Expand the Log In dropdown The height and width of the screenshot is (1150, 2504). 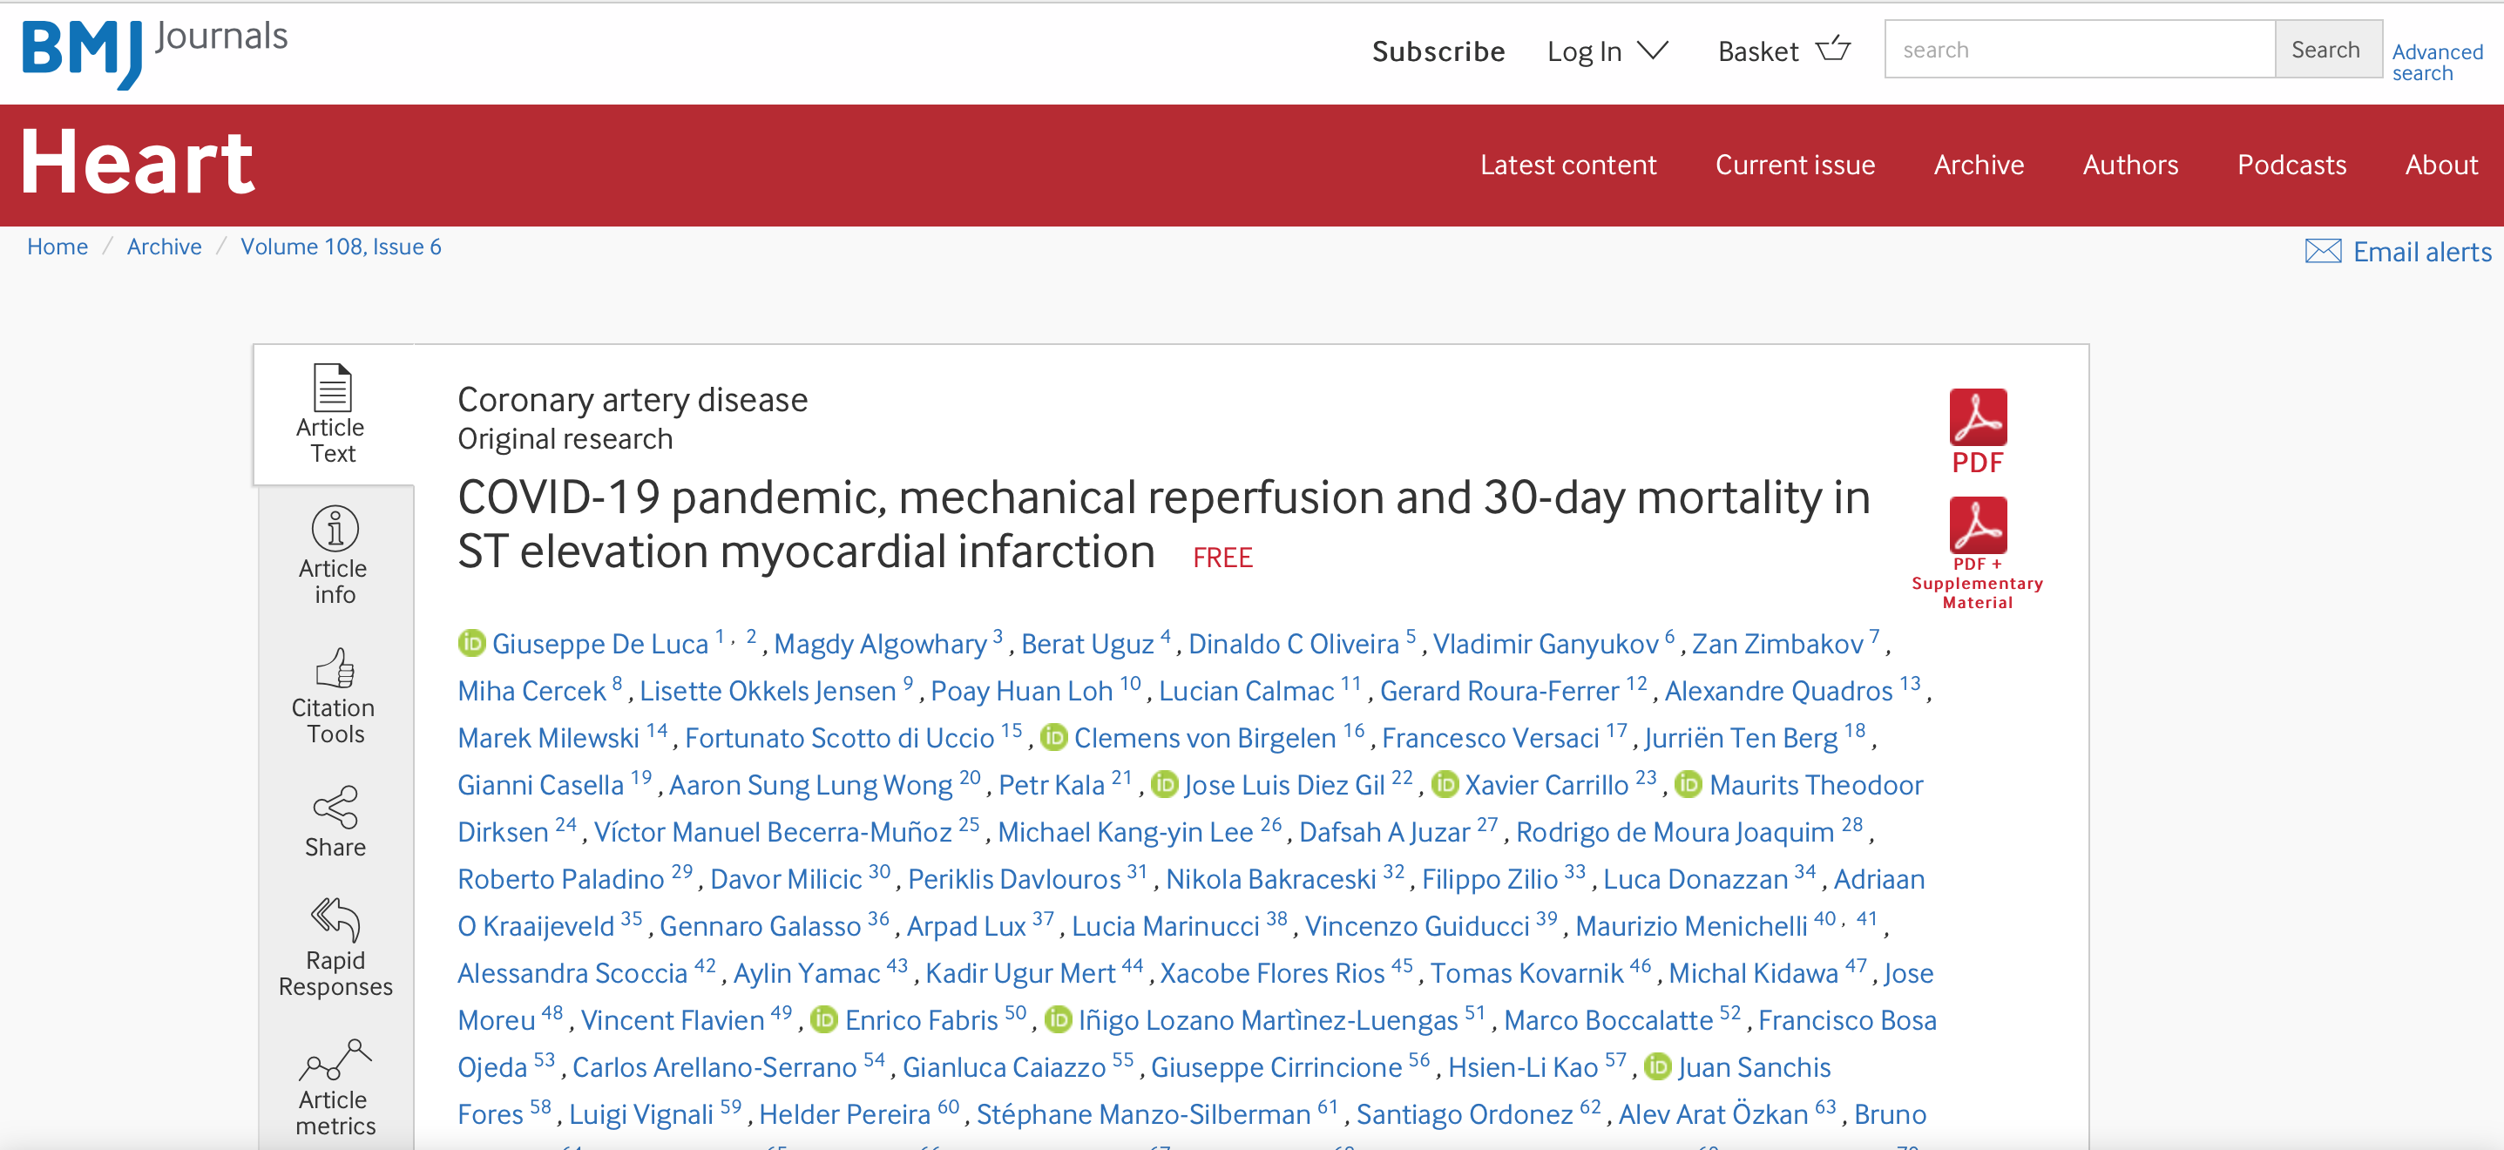1607,50
